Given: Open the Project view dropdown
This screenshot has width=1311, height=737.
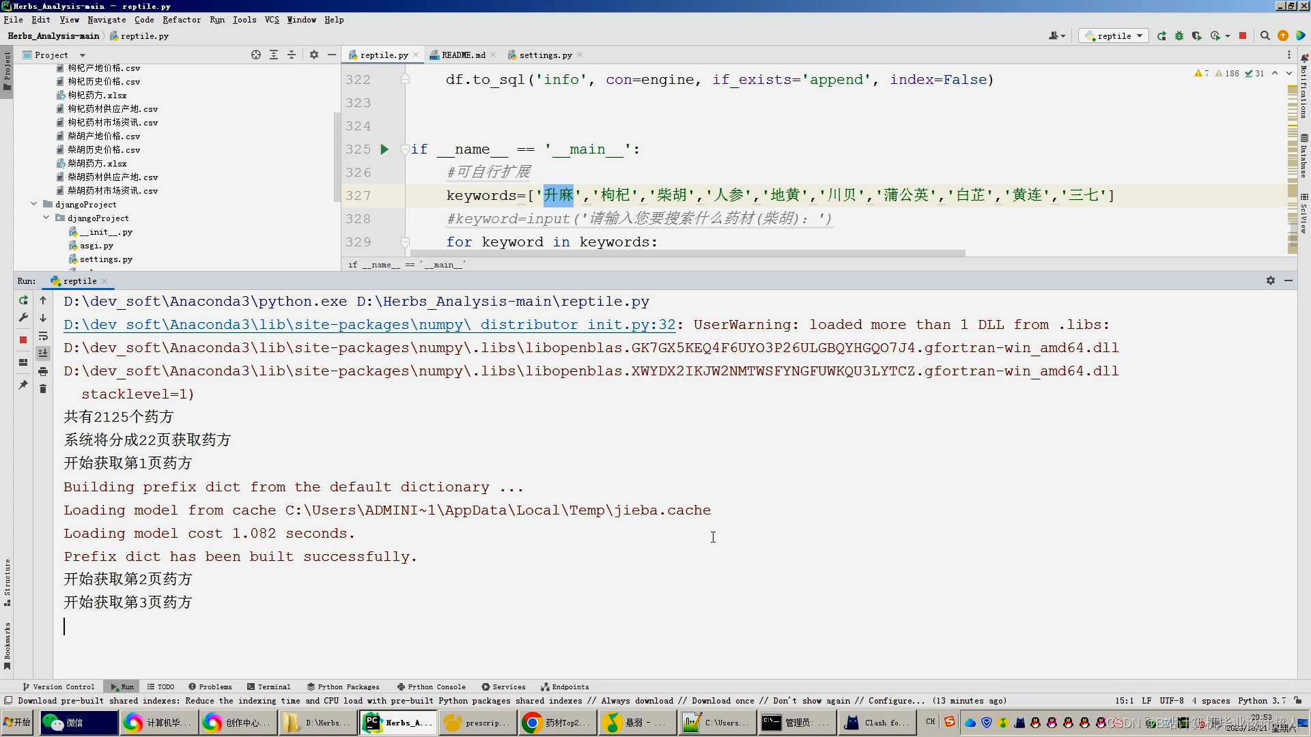Looking at the screenshot, I should 83,55.
